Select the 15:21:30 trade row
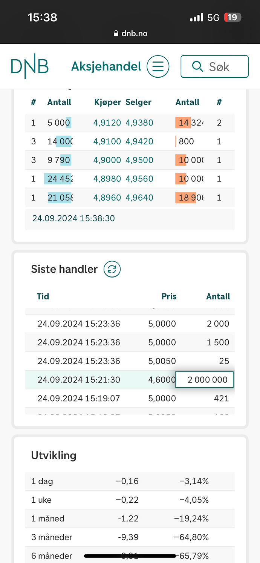Image resolution: width=260 pixels, height=563 pixels. coord(130,380)
